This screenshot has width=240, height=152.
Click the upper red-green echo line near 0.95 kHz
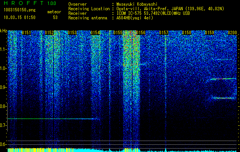pyautogui.click(x=224, y=79)
